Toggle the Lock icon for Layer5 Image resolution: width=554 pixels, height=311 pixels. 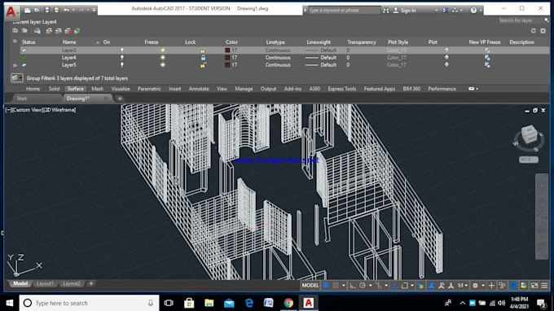[203, 65]
